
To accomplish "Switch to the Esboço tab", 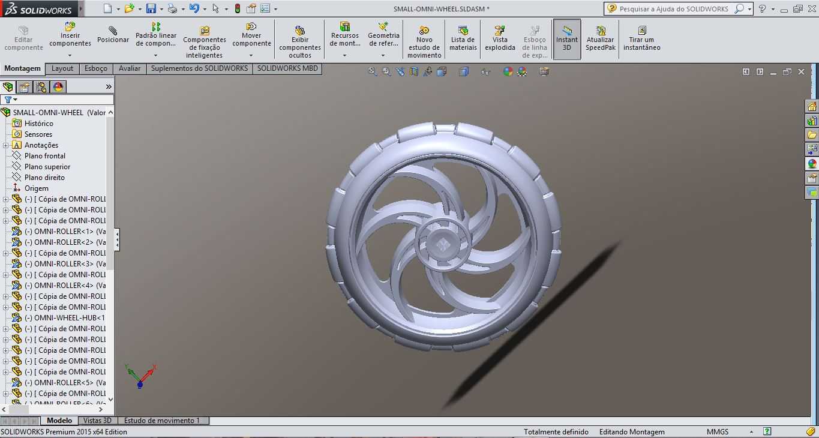I will [96, 68].
